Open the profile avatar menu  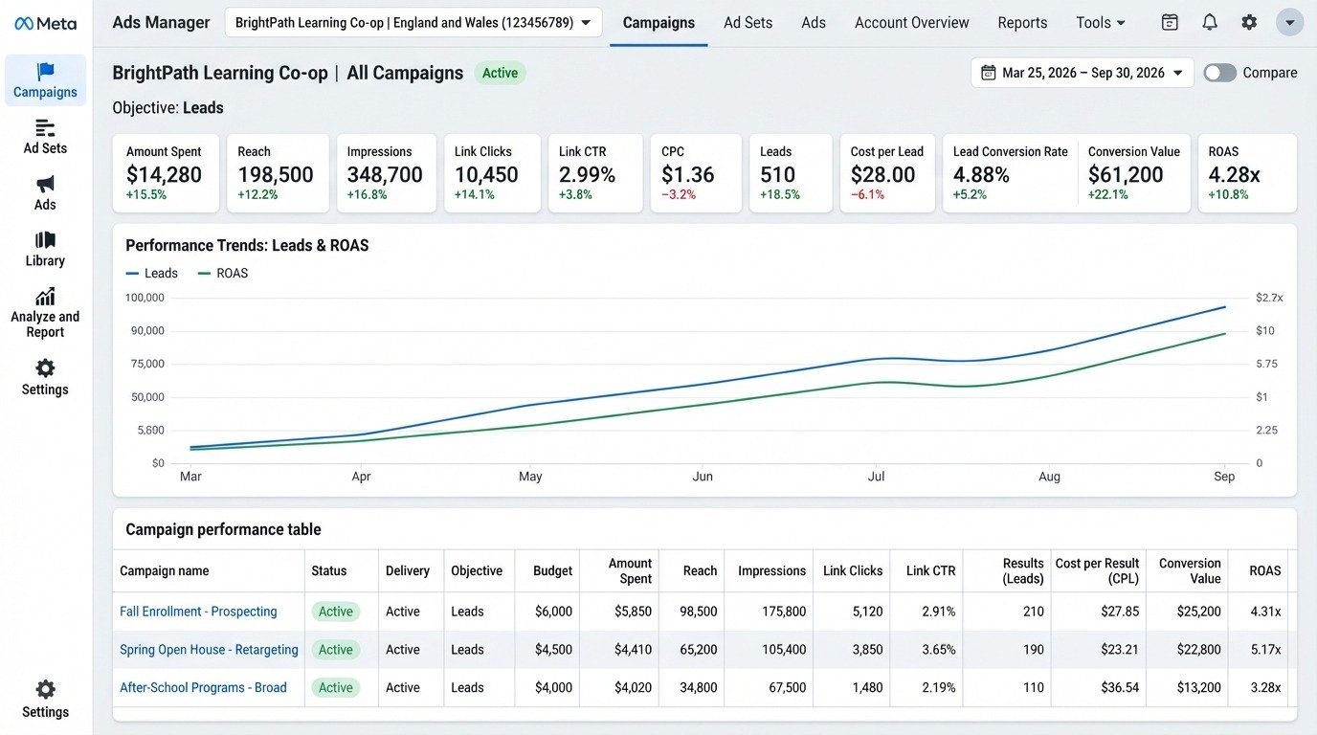(x=1290, y=22)
